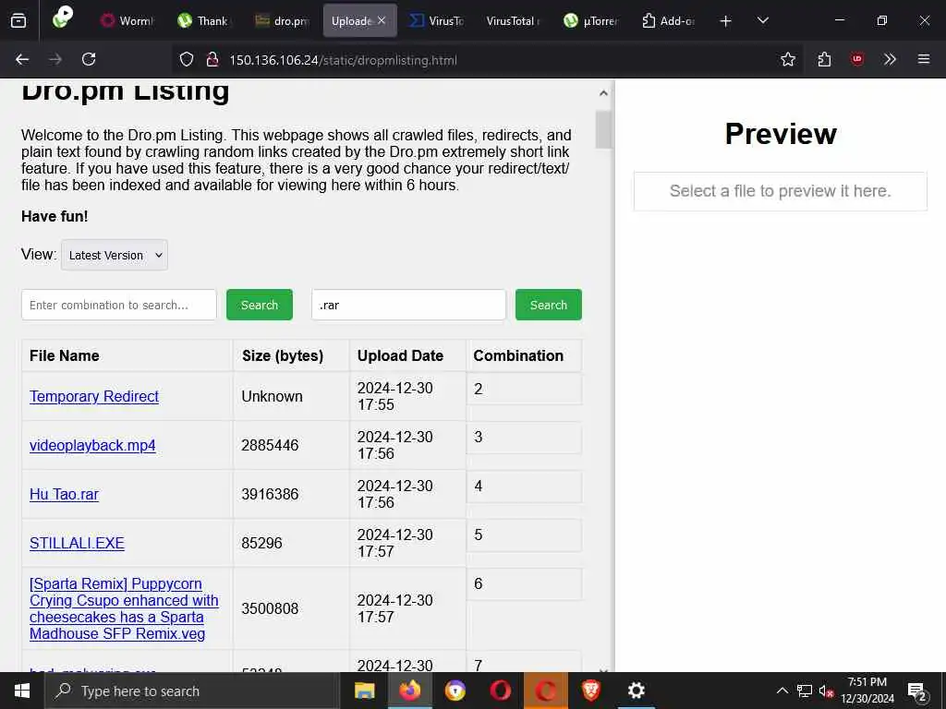Bookmark this page with the star icon
This screenshot has height=709, width=946.
(787, 59)
